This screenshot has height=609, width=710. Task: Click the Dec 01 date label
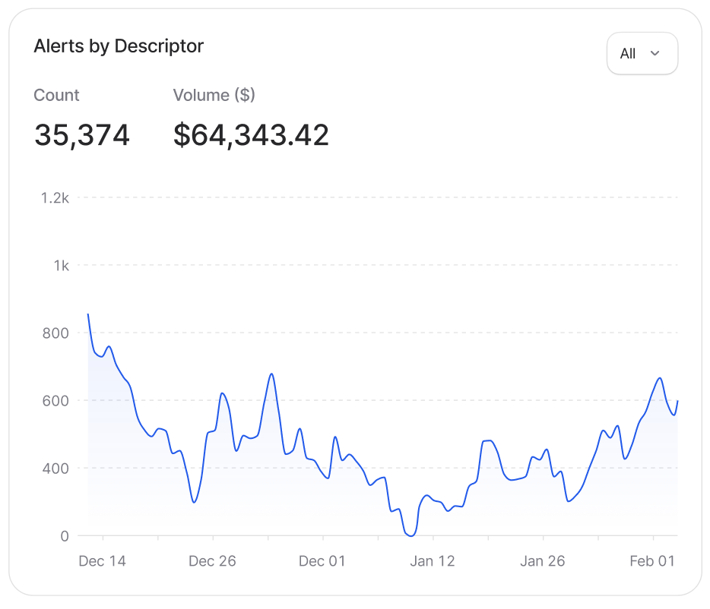coord(322,561)
